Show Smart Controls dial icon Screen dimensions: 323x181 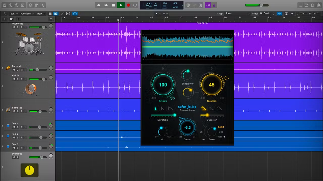[31, 5]
